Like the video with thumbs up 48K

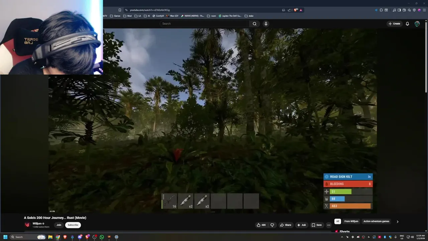(x=261, y=225)
